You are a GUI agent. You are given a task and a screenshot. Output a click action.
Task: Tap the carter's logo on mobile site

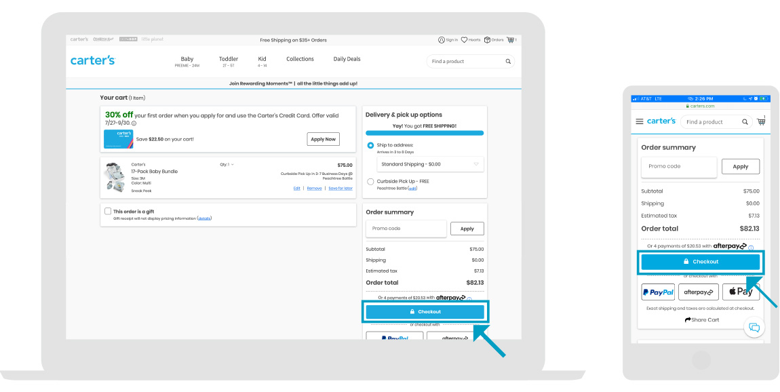tap(661, 121)
